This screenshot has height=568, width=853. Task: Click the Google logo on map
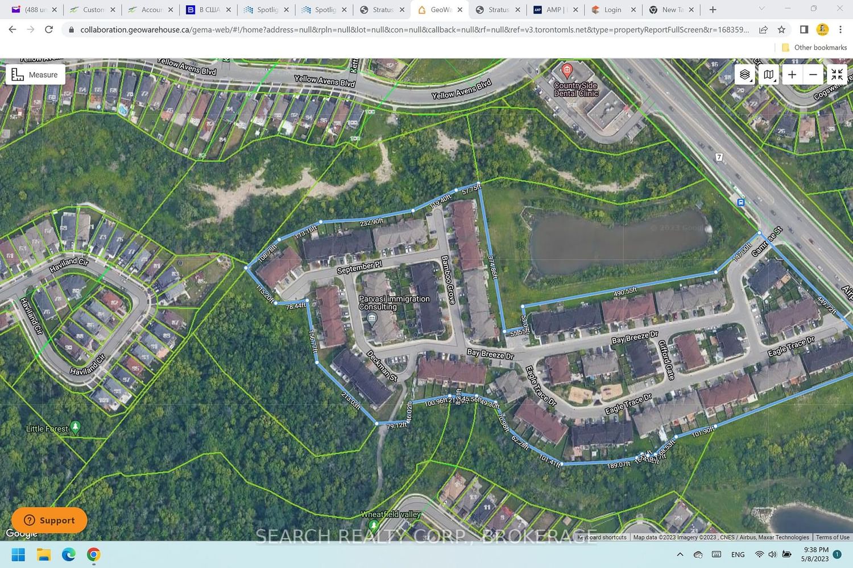tap(22, 533)
